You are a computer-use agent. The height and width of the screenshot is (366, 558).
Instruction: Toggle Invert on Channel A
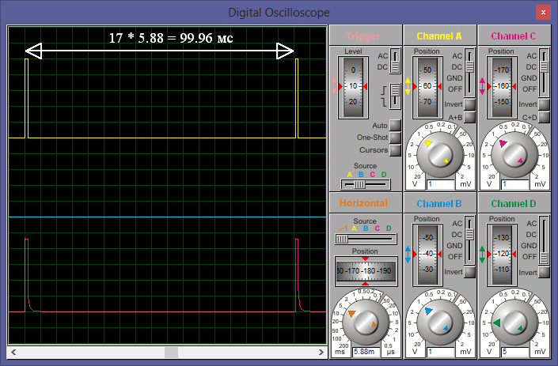(x=469, y=104)
